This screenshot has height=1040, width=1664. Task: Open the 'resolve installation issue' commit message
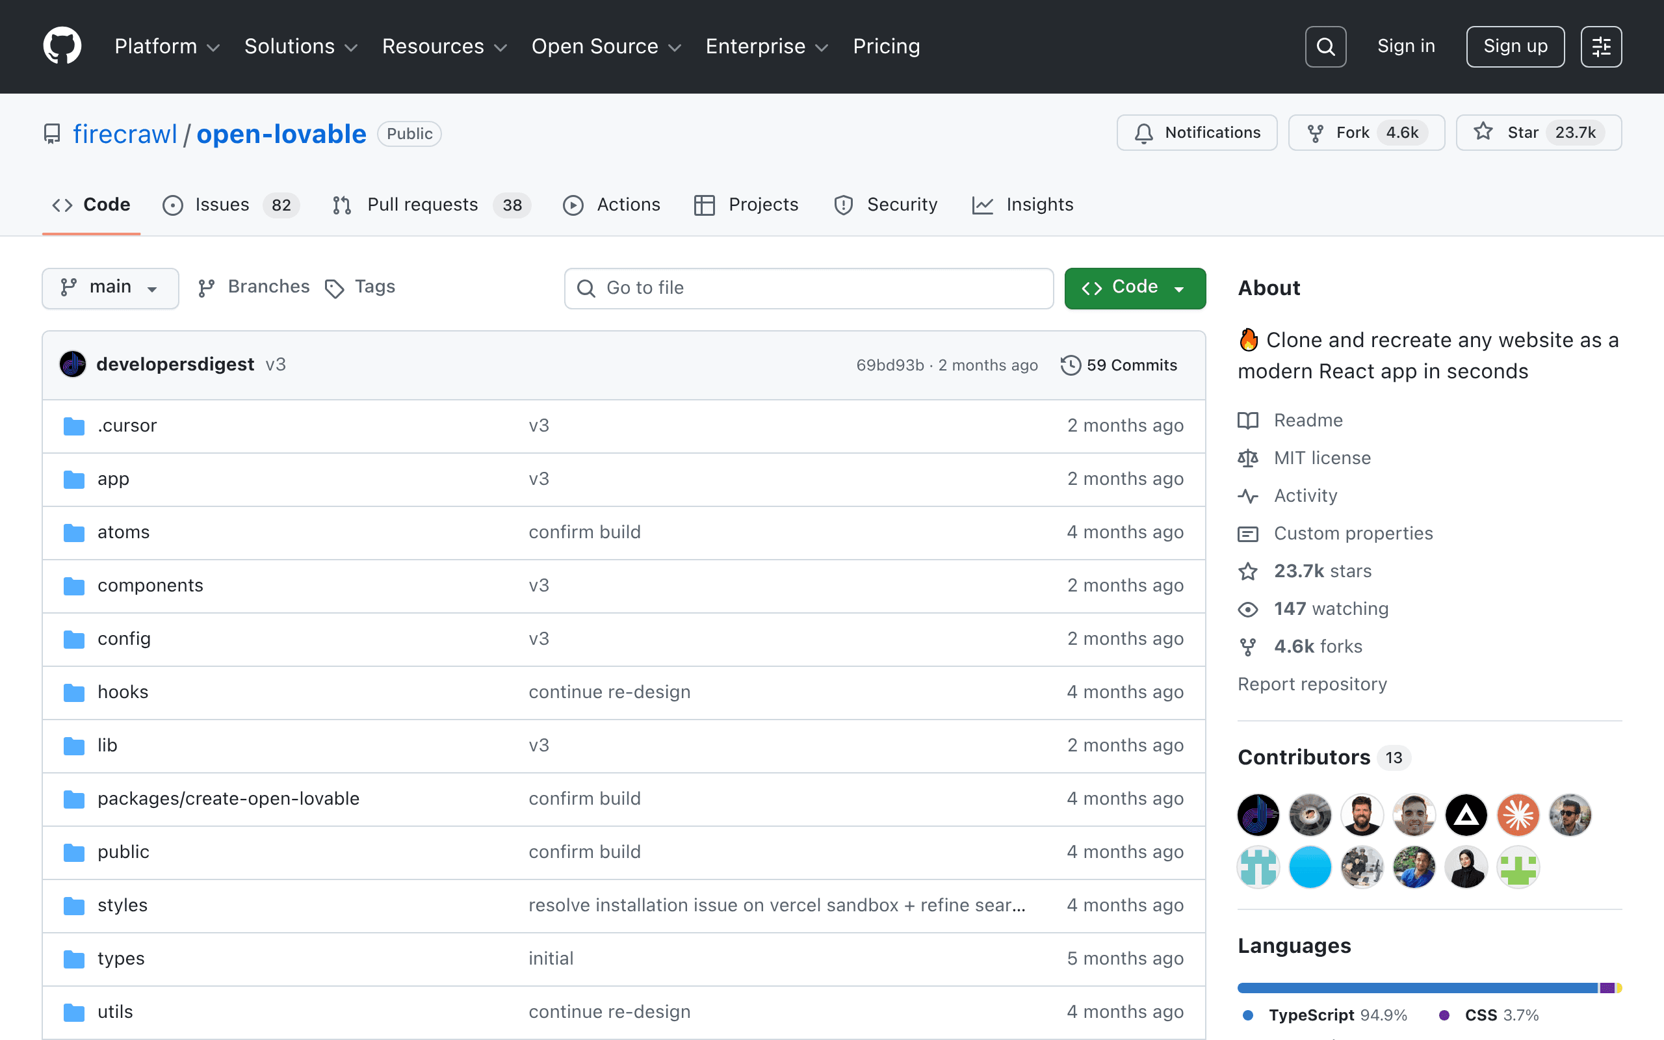click(777, 906)
